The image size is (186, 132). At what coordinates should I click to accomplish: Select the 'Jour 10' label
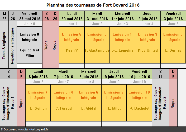(x=139, y=82)
